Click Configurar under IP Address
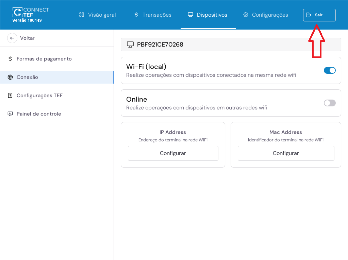The height and width of the screenshot is (260, 348). [x=173, y=153]
